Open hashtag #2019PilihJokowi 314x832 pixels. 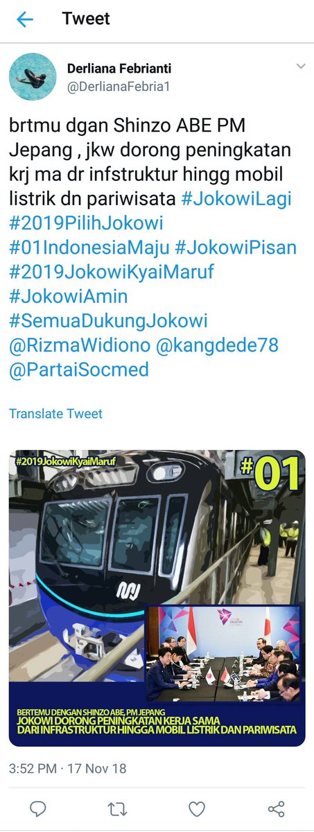[85, 223]
